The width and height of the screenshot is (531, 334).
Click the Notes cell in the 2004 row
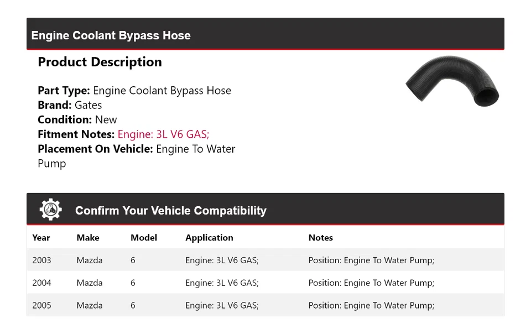tap(371, 283)
